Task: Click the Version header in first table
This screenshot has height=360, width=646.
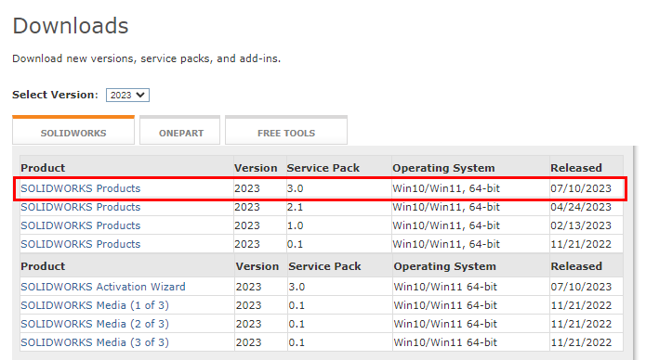Action: pyautogui.click(x=256, y=168)
